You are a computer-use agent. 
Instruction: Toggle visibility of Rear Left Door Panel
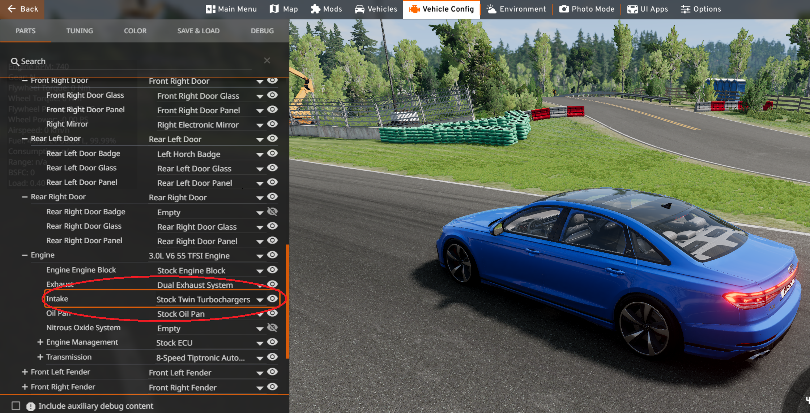(272, 182)
